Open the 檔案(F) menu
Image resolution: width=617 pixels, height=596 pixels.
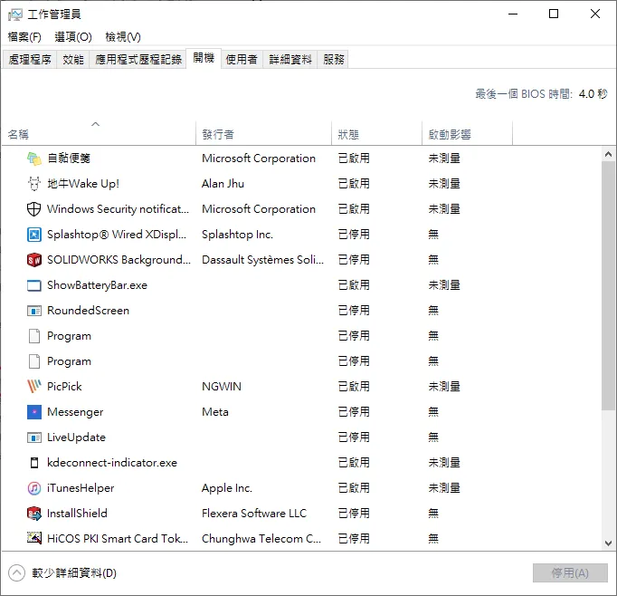click(x=24, y=37)
